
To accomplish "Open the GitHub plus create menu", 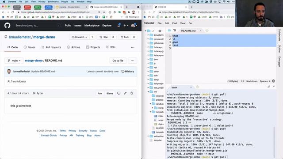I will coord(126,26).
